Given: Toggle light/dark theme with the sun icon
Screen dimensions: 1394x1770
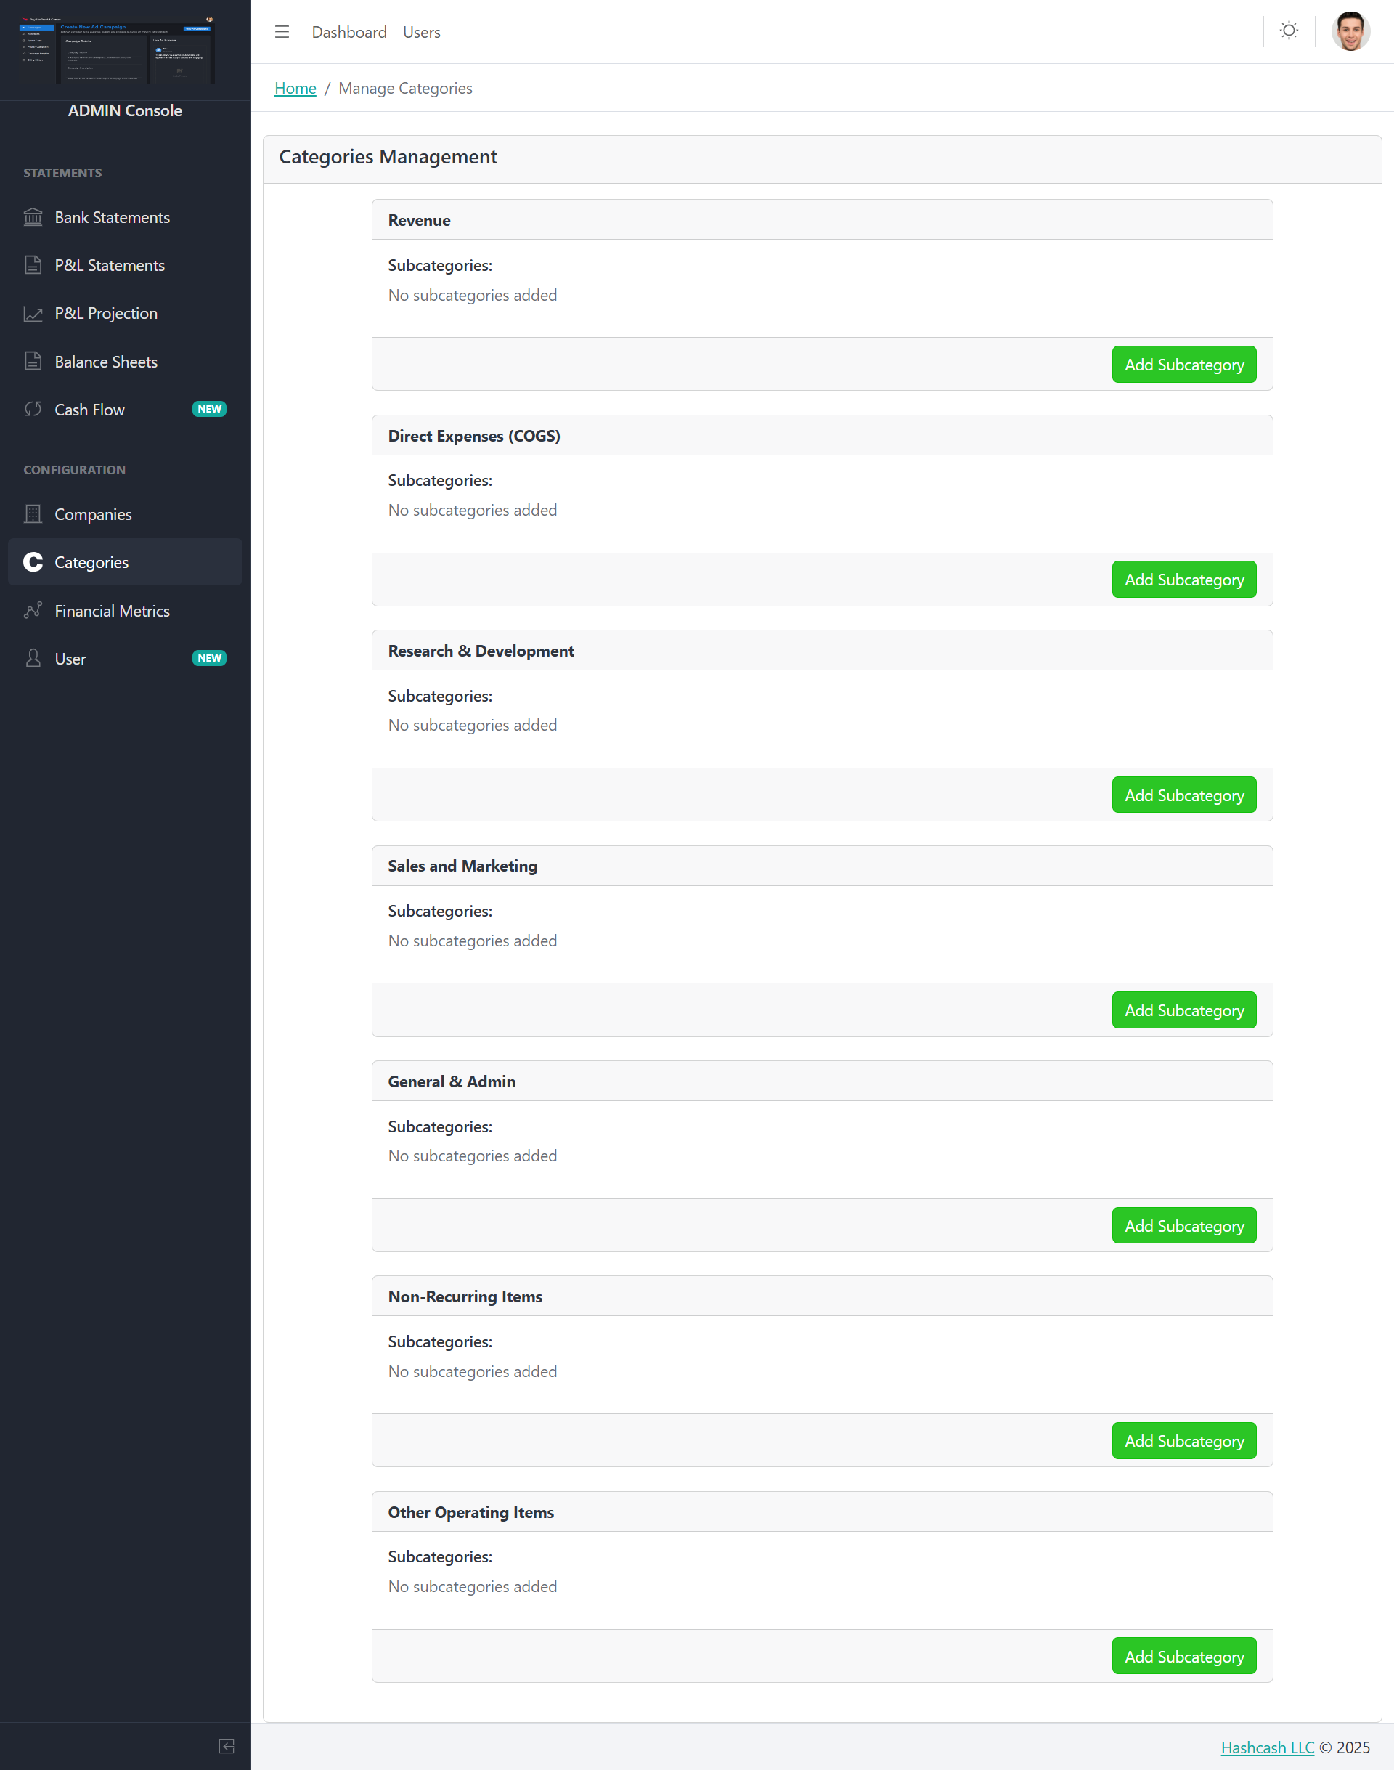Looking at the screenshot, I should tap(1288, 31).
